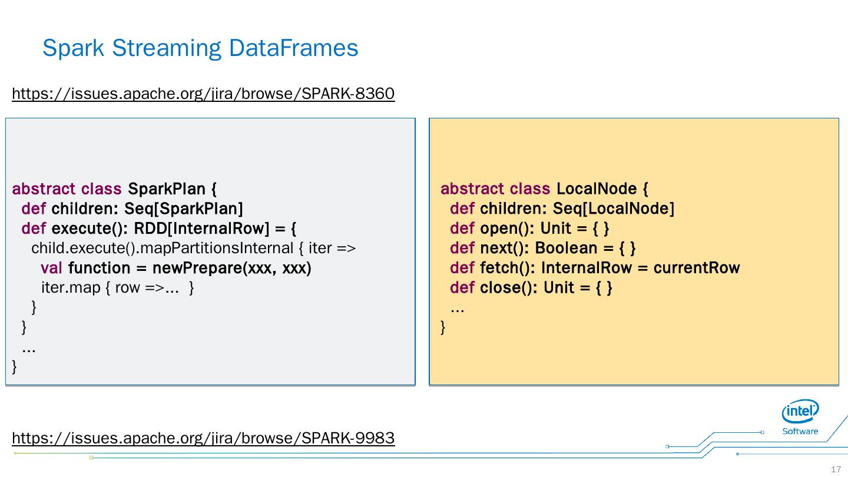The image size is (848, 477).
Task: Click the ellipsis in the LocalNode code
Action: click(x=457, y=308)
